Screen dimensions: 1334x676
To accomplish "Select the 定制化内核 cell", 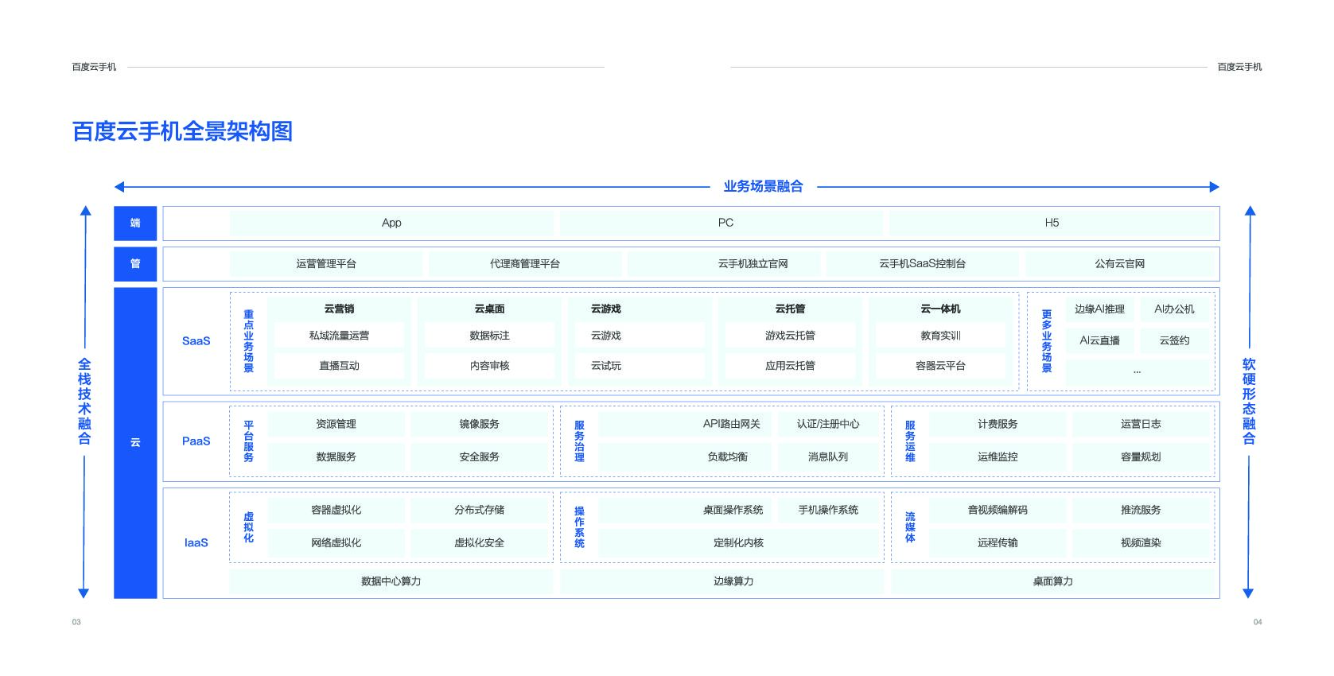I will coord(739,542).
